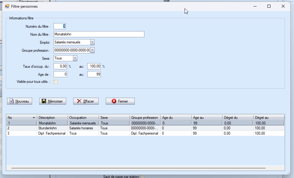Sort by the No column header
294x178 pixels.
click(x=21, y=118)
